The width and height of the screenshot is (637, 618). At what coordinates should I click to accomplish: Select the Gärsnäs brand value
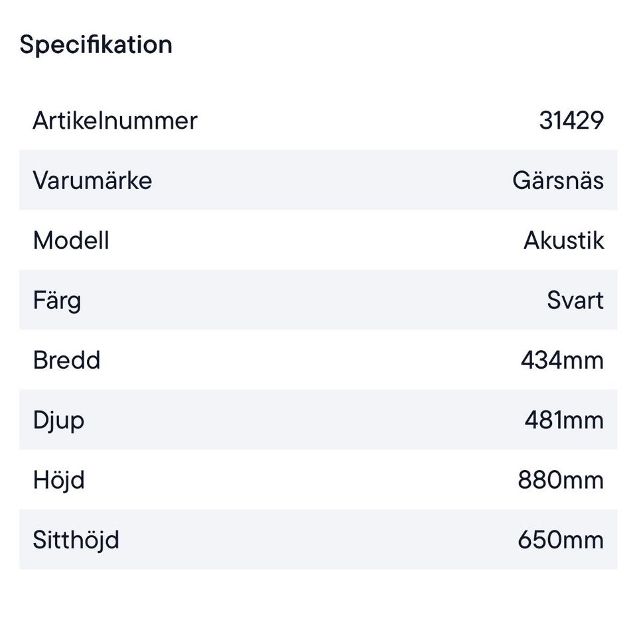pyautogui.click(x=557, y=180)
